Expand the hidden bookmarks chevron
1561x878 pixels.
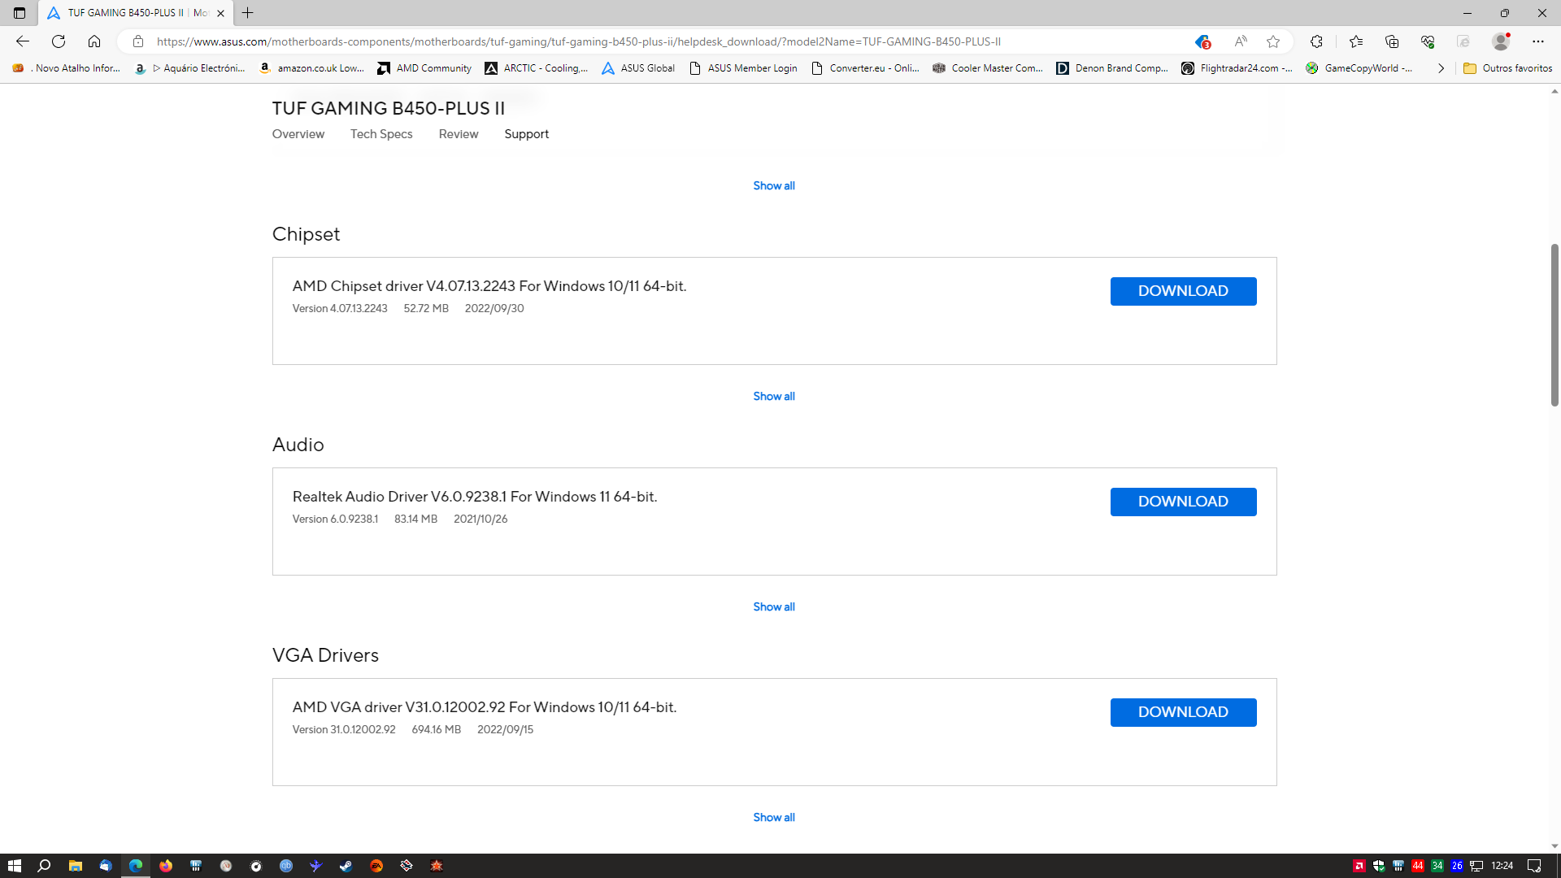click(1441, 68)
